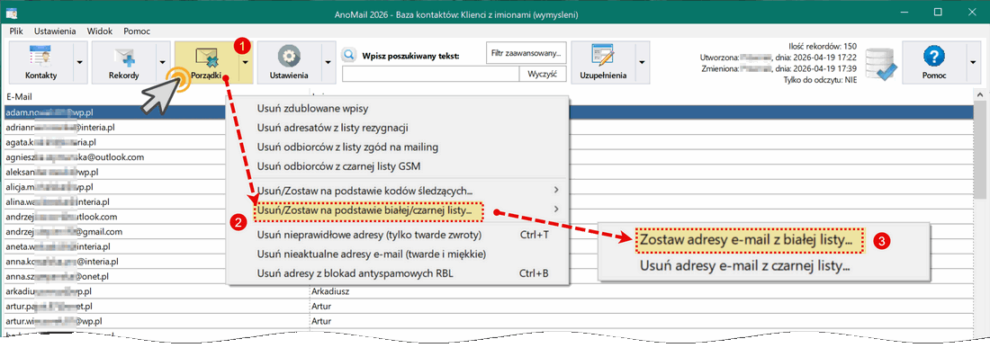Expand the Porządki dropdown arrow

(x=245, y=63)
